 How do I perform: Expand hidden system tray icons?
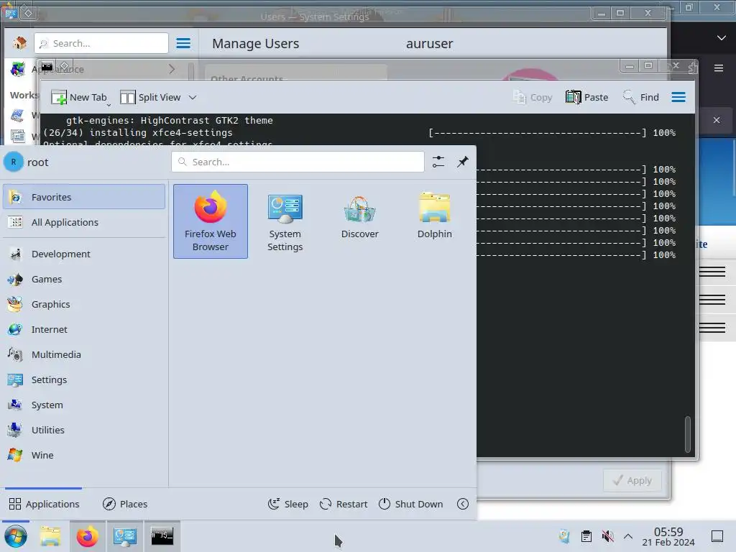(628, 536)
